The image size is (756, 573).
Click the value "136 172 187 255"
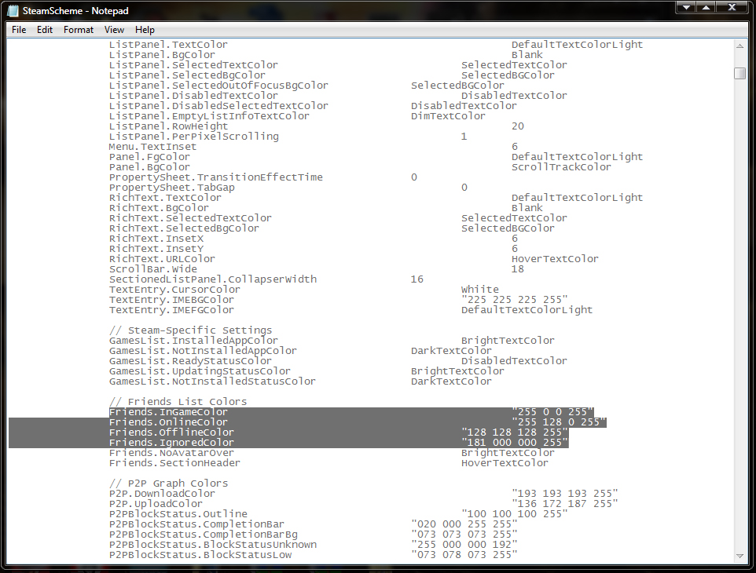tap(564, 504)
